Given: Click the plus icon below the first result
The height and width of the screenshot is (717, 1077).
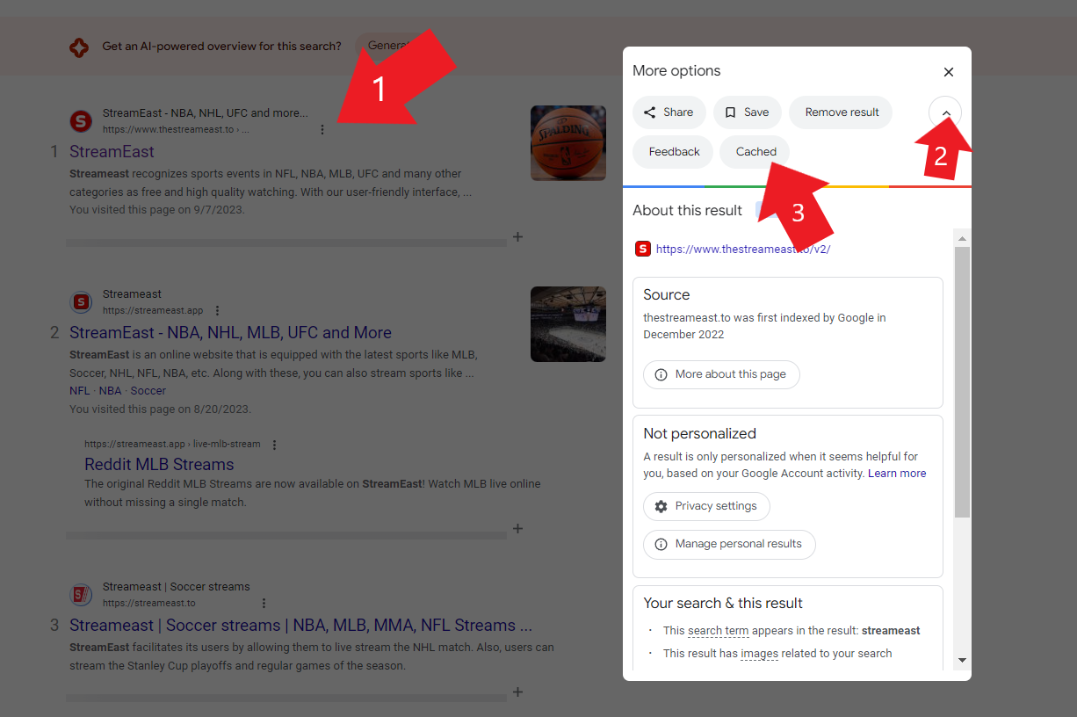Looking at the screenshot, I should (x=518, y=236).
